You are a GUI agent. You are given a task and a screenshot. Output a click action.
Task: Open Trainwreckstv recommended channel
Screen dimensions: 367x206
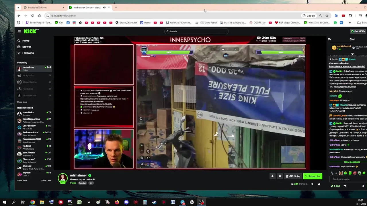tap(34, 134)
